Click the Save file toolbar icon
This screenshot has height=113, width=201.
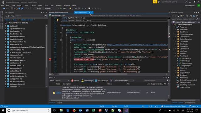coord(19,8)
